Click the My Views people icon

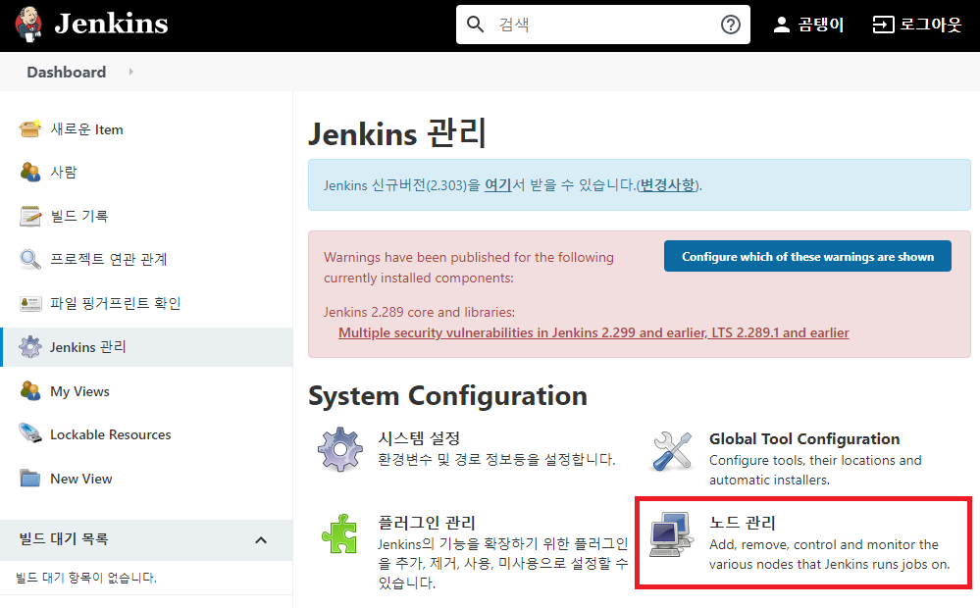tap(30, 391)
